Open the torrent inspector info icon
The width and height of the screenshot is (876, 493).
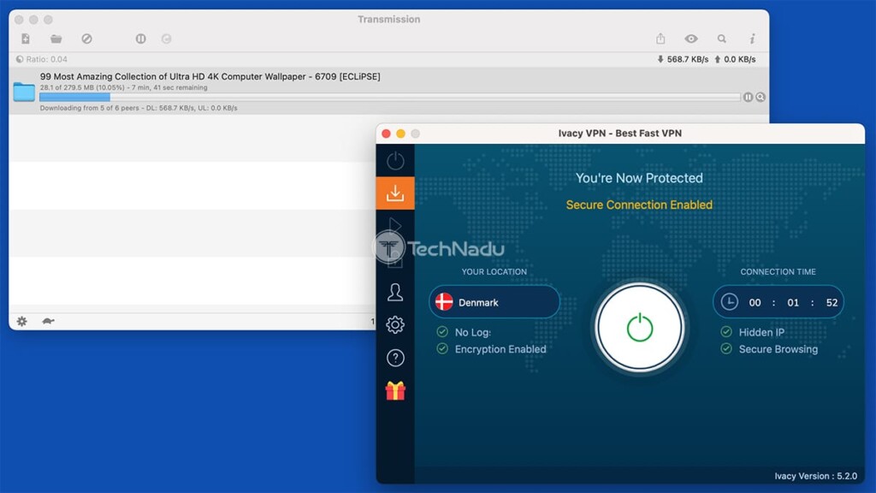pyautogui.click(x=752, y=39)
